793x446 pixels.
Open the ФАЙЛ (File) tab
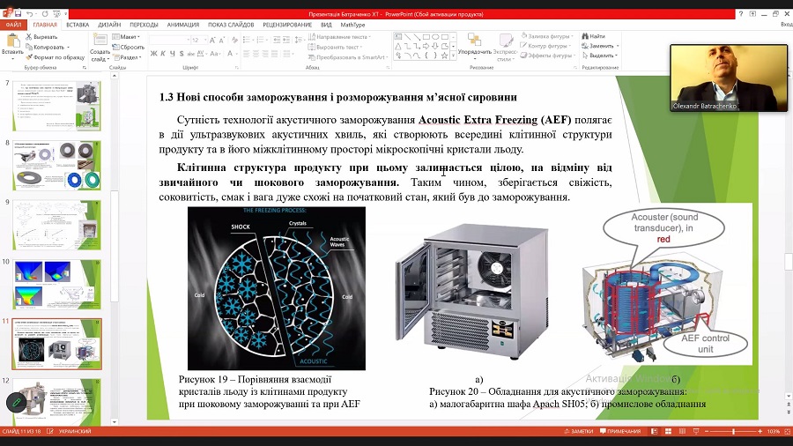click(13, 25)
